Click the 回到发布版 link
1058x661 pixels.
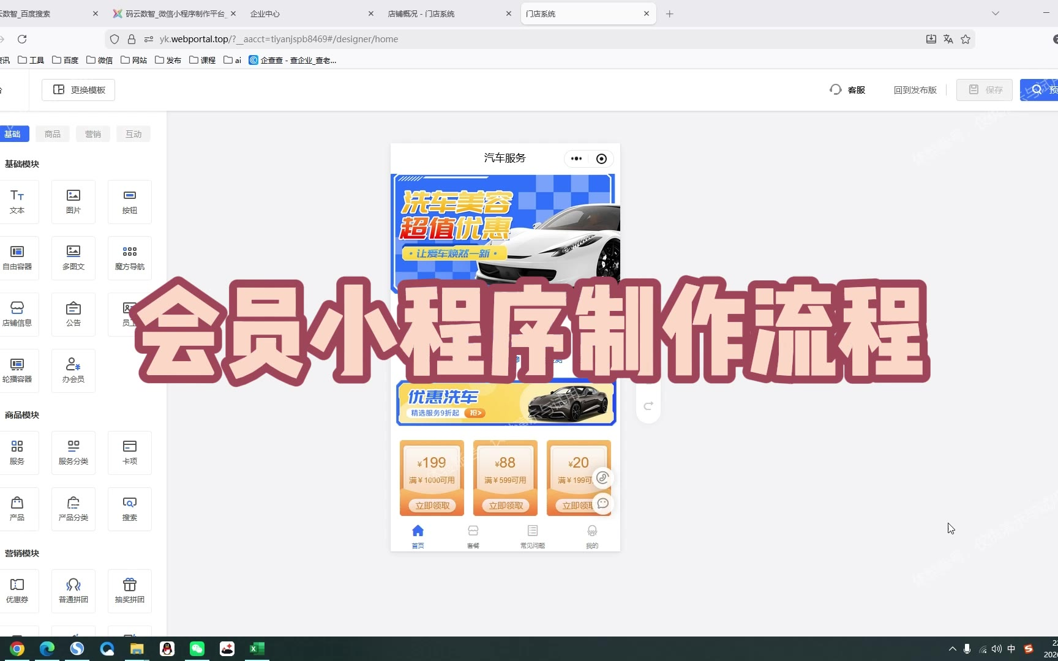click(915, 90)
